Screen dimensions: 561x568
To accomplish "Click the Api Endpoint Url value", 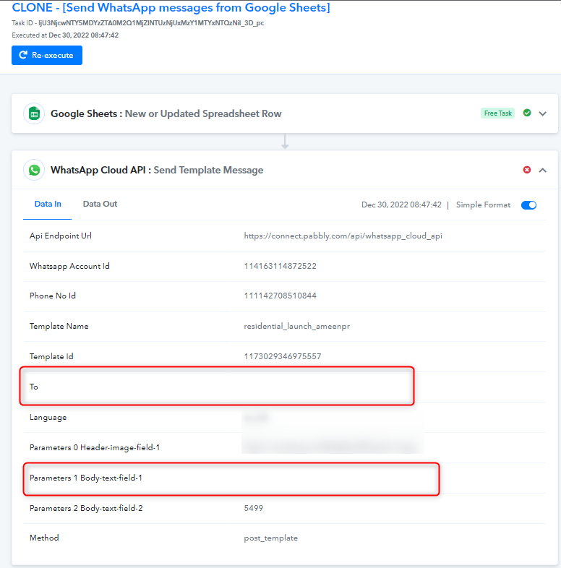I will (x=343, y=236).
